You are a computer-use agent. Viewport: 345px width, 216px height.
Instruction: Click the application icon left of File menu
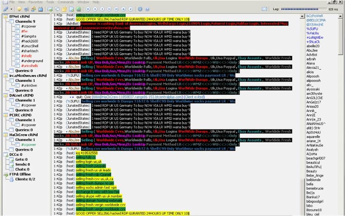coord(5,2)
